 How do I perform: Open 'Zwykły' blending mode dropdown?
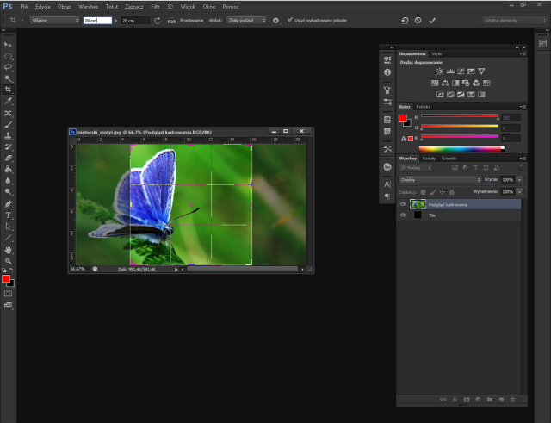pyautogui.click(x=440, y=180)
